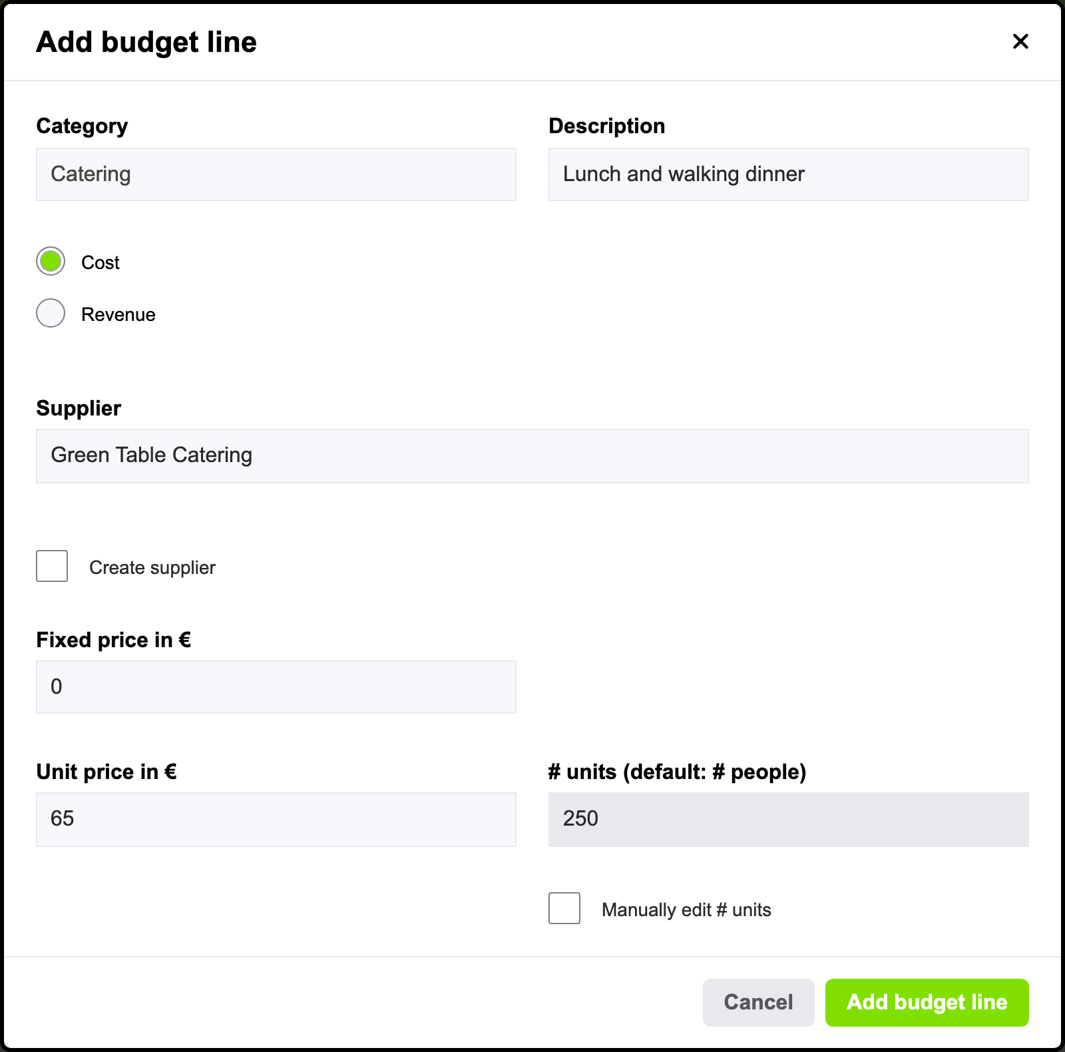The width and height of the screenshot is (1065, 1052).
Task: Cancel adding the budget line
Action: coord(759,1003)
